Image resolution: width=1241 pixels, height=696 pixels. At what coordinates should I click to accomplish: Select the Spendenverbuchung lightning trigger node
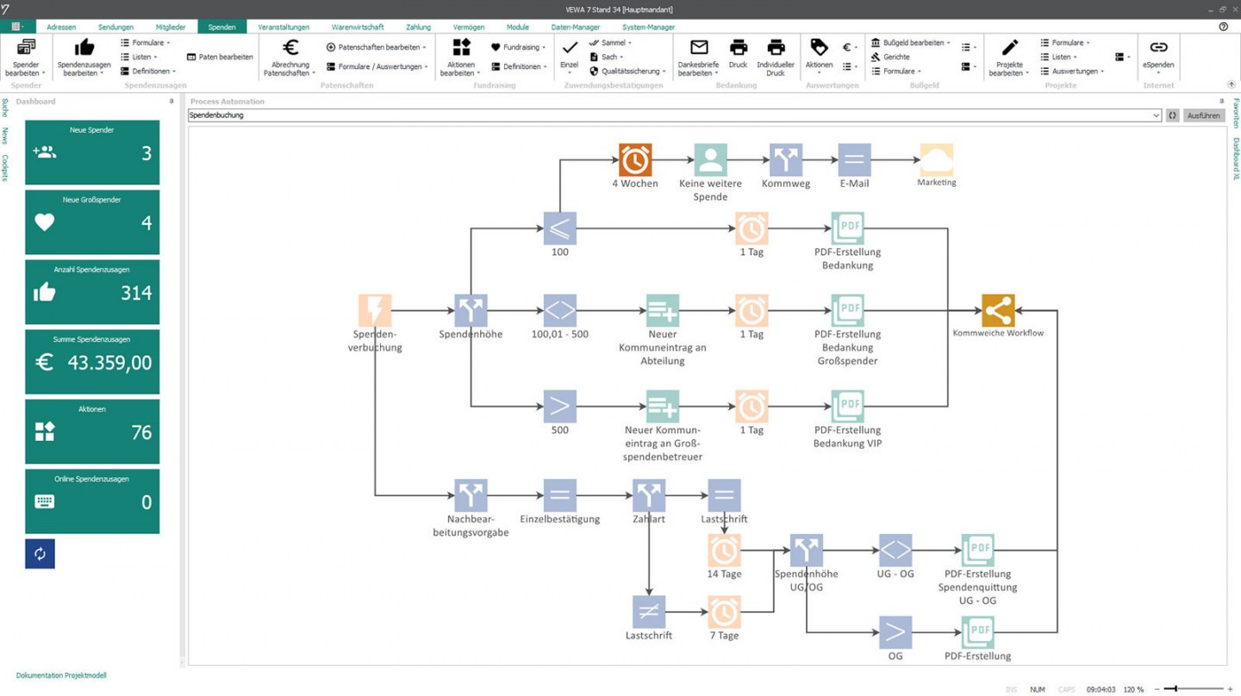click(375, 311)
